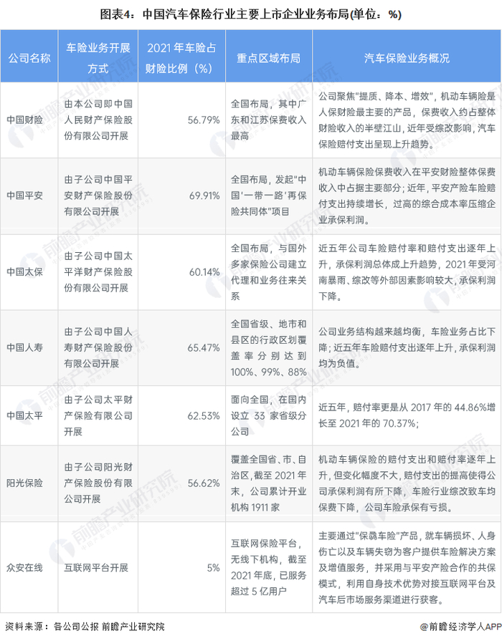The height and width of the screenshot is (641, 502).
Task: Click 设立33家省级分公司 cell
Action: pos(269,415)
